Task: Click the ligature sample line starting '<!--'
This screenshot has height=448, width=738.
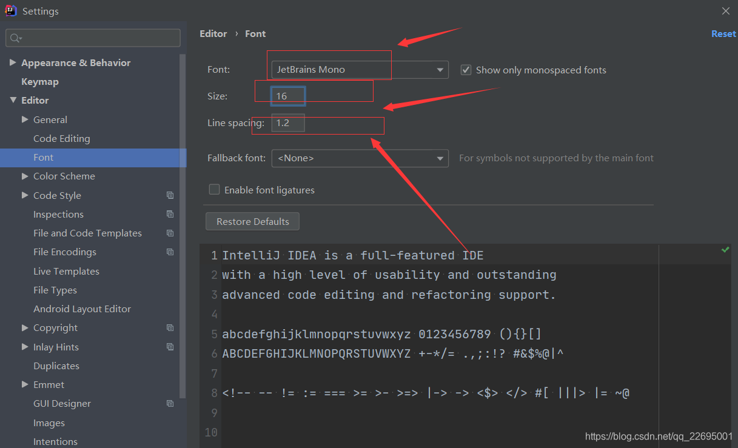Action: coord(426,393)
